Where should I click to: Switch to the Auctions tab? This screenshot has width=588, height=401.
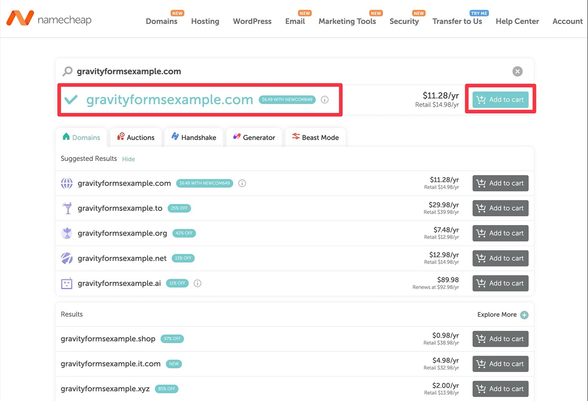click(x=136, y=137)
